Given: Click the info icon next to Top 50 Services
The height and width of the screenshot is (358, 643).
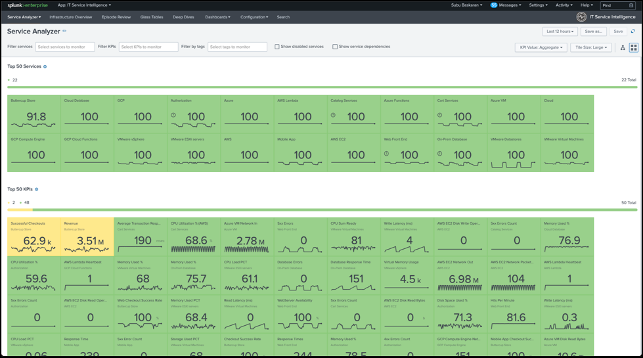Looking at the screenshot, I should [x=45, y=66].
